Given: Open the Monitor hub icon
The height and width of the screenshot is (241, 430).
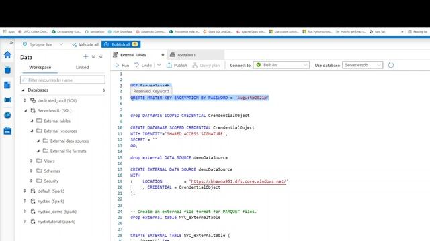Looking at the screenshot, I should tap(7, 115).
